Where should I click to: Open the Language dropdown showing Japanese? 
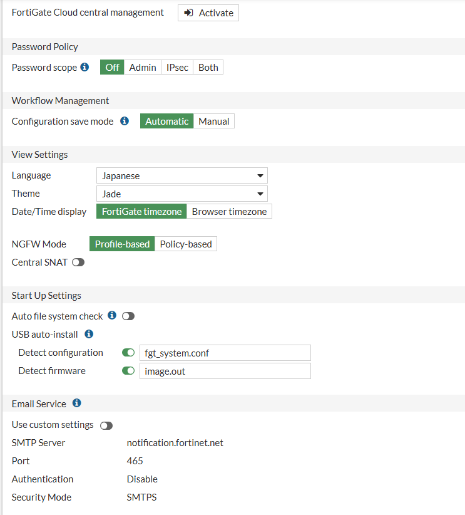tap(182, 175)
